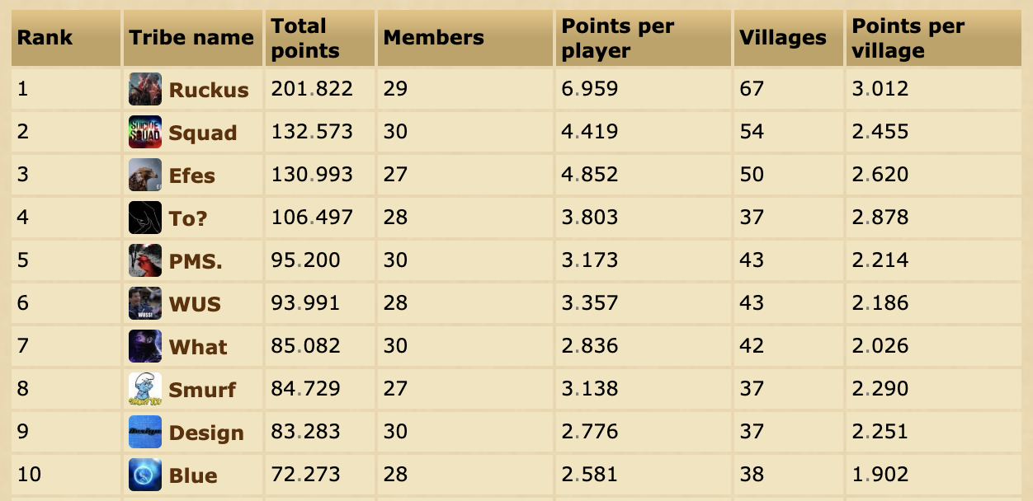Select the Smurf tribe avatar icon

point(145,389)
